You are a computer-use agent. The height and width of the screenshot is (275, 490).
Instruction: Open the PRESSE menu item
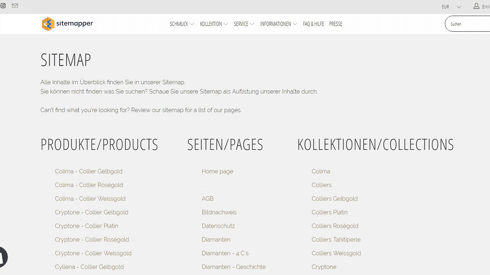tap(336, 24)
